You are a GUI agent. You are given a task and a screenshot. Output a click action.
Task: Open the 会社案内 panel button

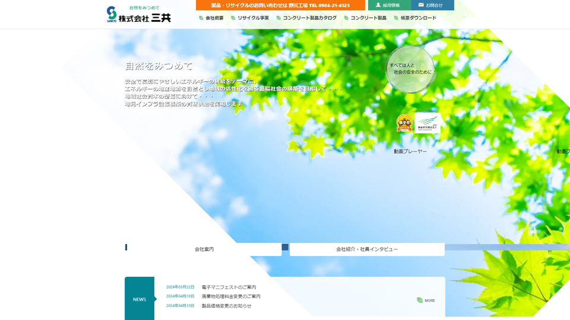204,249
